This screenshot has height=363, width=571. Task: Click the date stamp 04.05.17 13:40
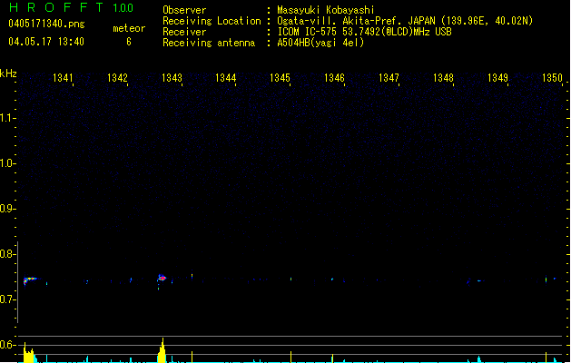46,42
